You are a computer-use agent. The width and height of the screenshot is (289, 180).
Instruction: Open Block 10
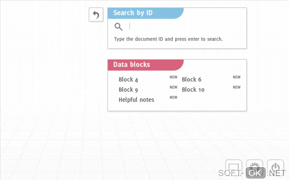click(x=193, y=90)
